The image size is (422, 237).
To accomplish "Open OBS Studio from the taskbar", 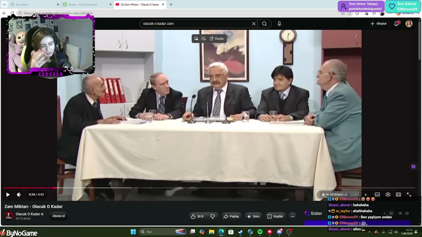I will [x=289, y=232].
